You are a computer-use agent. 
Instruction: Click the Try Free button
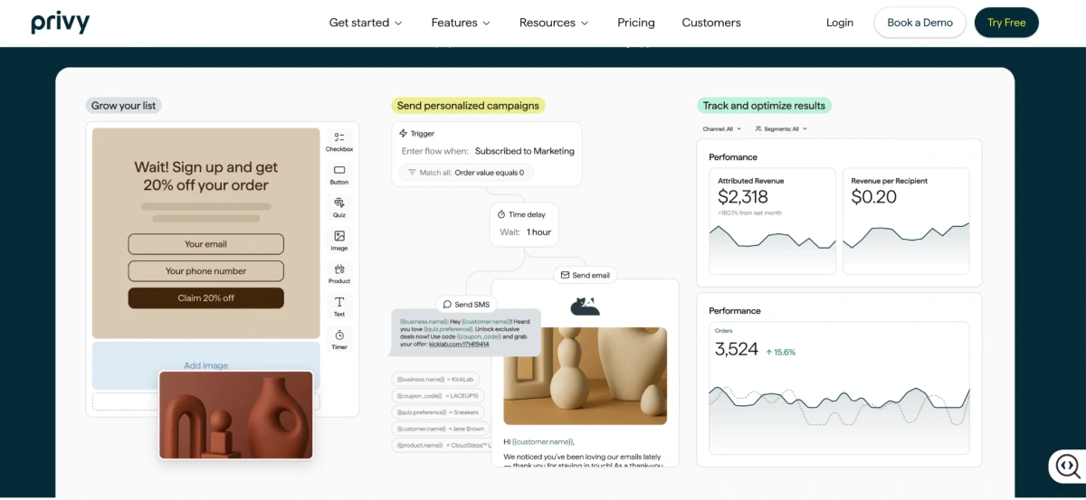tap(1006, 23)
